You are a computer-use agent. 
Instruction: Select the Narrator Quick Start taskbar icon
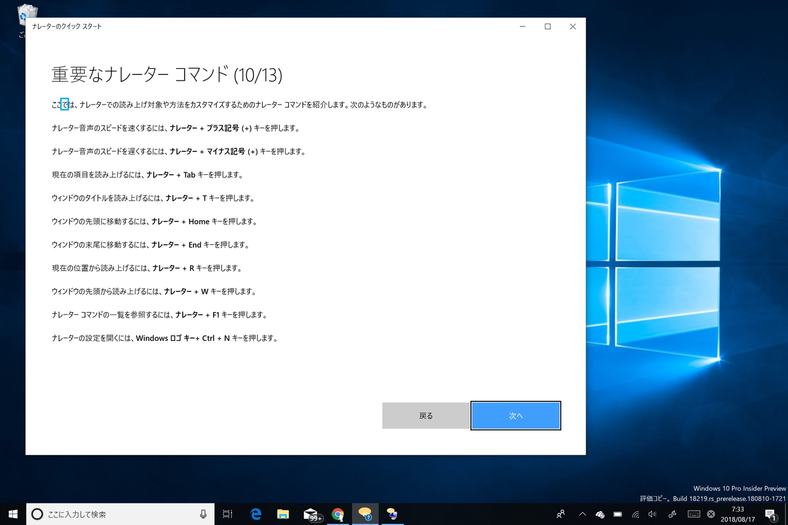[x=364, y=514]
